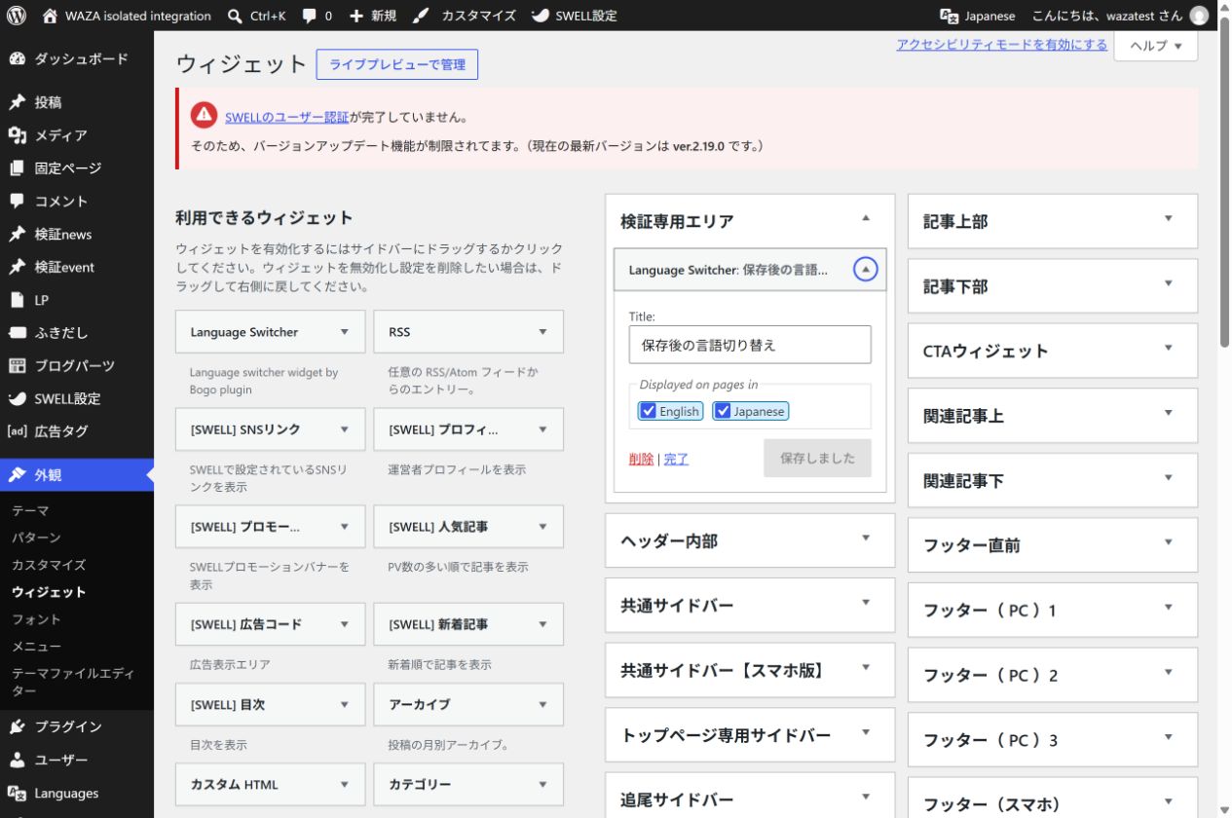
Task: Click the plus icon for 新規
Action: pos(356,16)
